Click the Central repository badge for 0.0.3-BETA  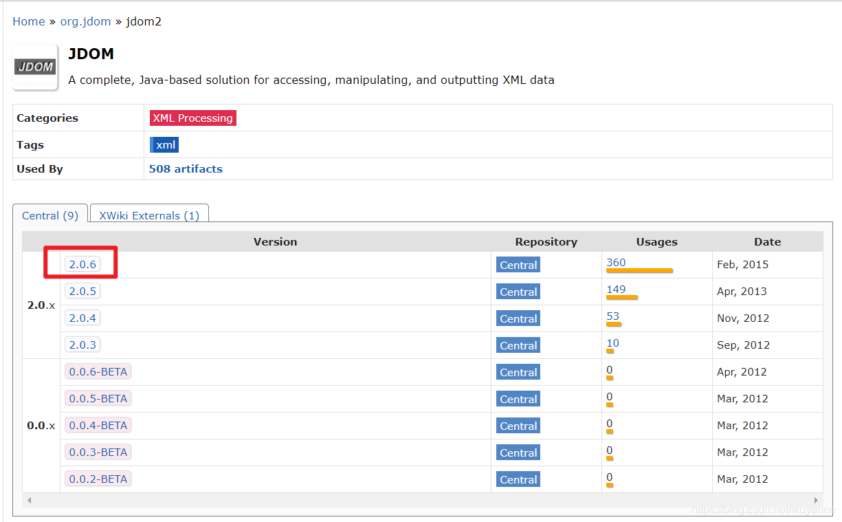pos(518,453)
